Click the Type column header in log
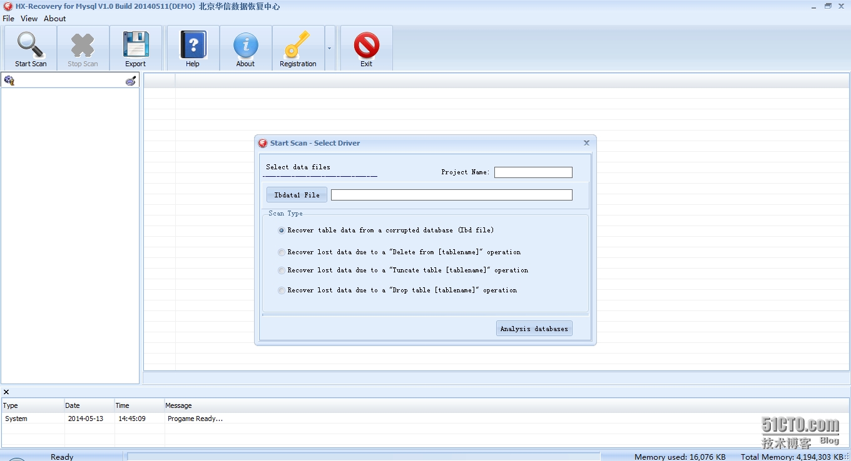Screen dimensions: 851x461 [x=33, y=405]
